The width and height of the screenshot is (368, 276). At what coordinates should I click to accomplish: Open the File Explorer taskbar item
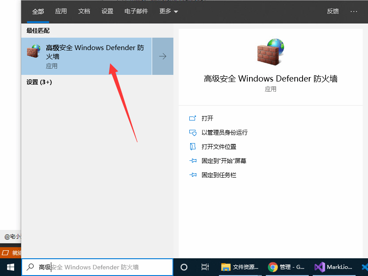pyautogui.click(x=240, y=267)
